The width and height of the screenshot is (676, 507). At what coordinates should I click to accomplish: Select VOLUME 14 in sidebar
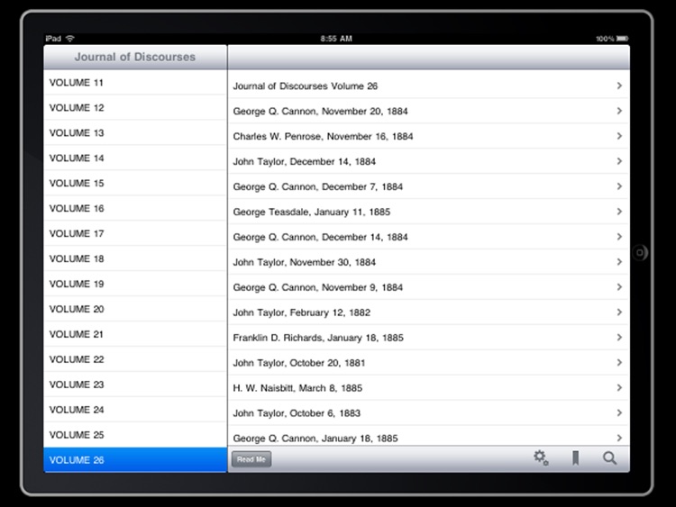[x=135, y=158]
